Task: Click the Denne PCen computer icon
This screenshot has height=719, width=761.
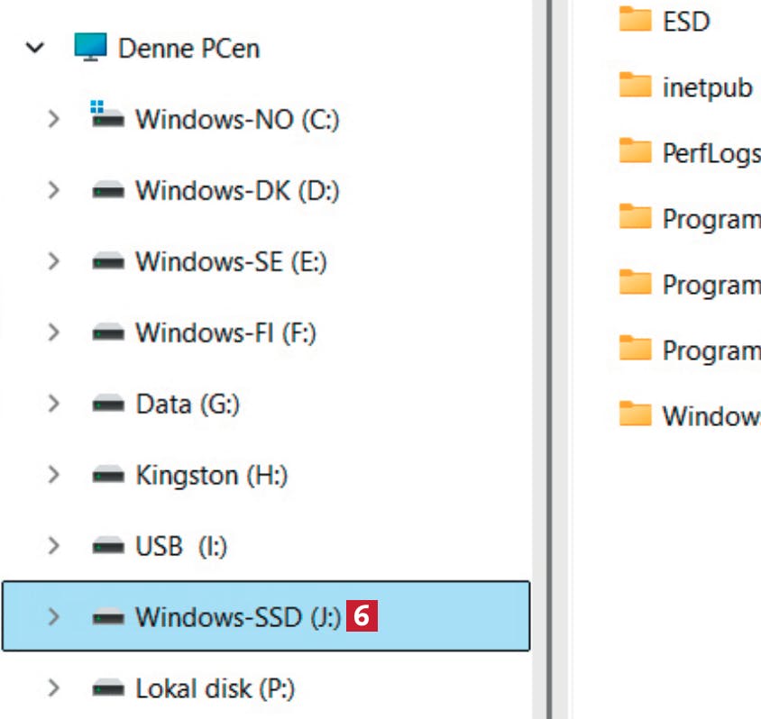Action: (x=90, y=47)
